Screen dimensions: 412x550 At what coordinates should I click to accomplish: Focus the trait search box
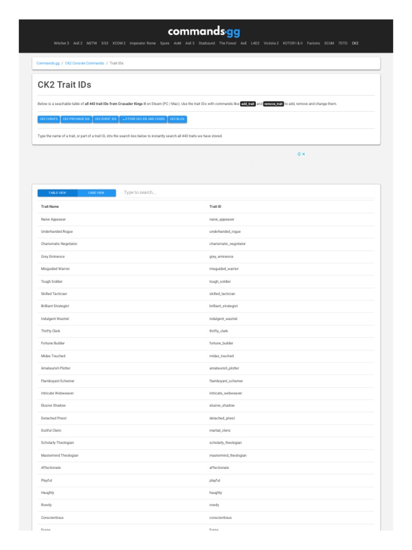(x=247, y=193)
